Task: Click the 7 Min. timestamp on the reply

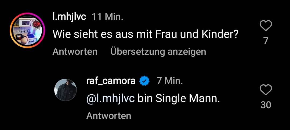Action: click(x=170, y=81)
